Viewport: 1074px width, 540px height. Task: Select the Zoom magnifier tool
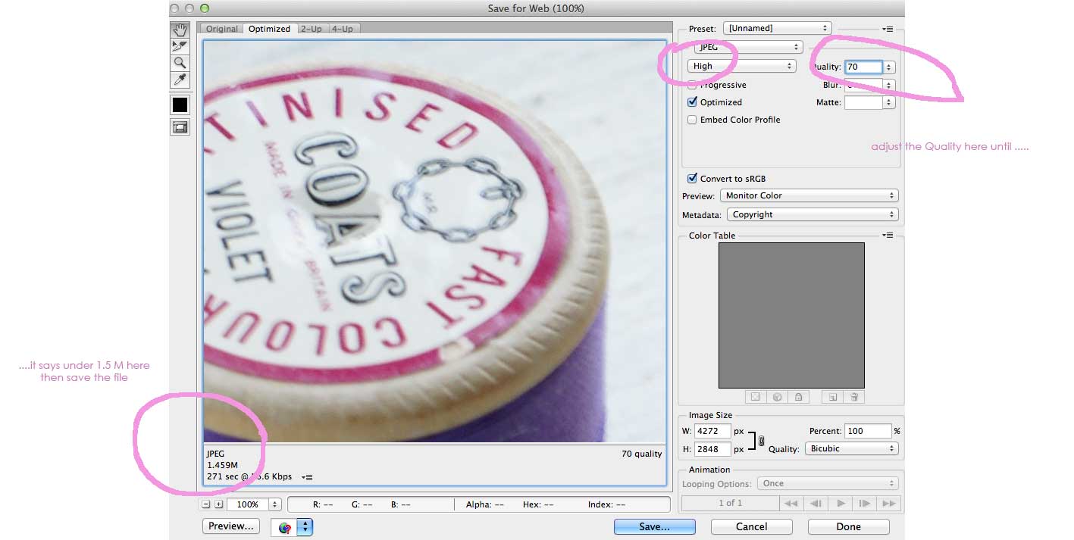click(180, 63)
